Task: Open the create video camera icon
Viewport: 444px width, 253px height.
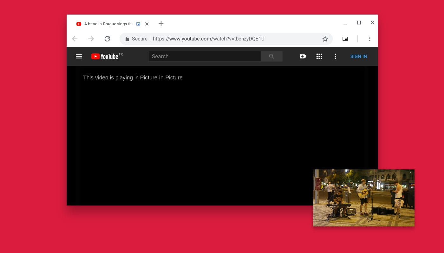Action: pyautogui.click(x=303, y=56)
